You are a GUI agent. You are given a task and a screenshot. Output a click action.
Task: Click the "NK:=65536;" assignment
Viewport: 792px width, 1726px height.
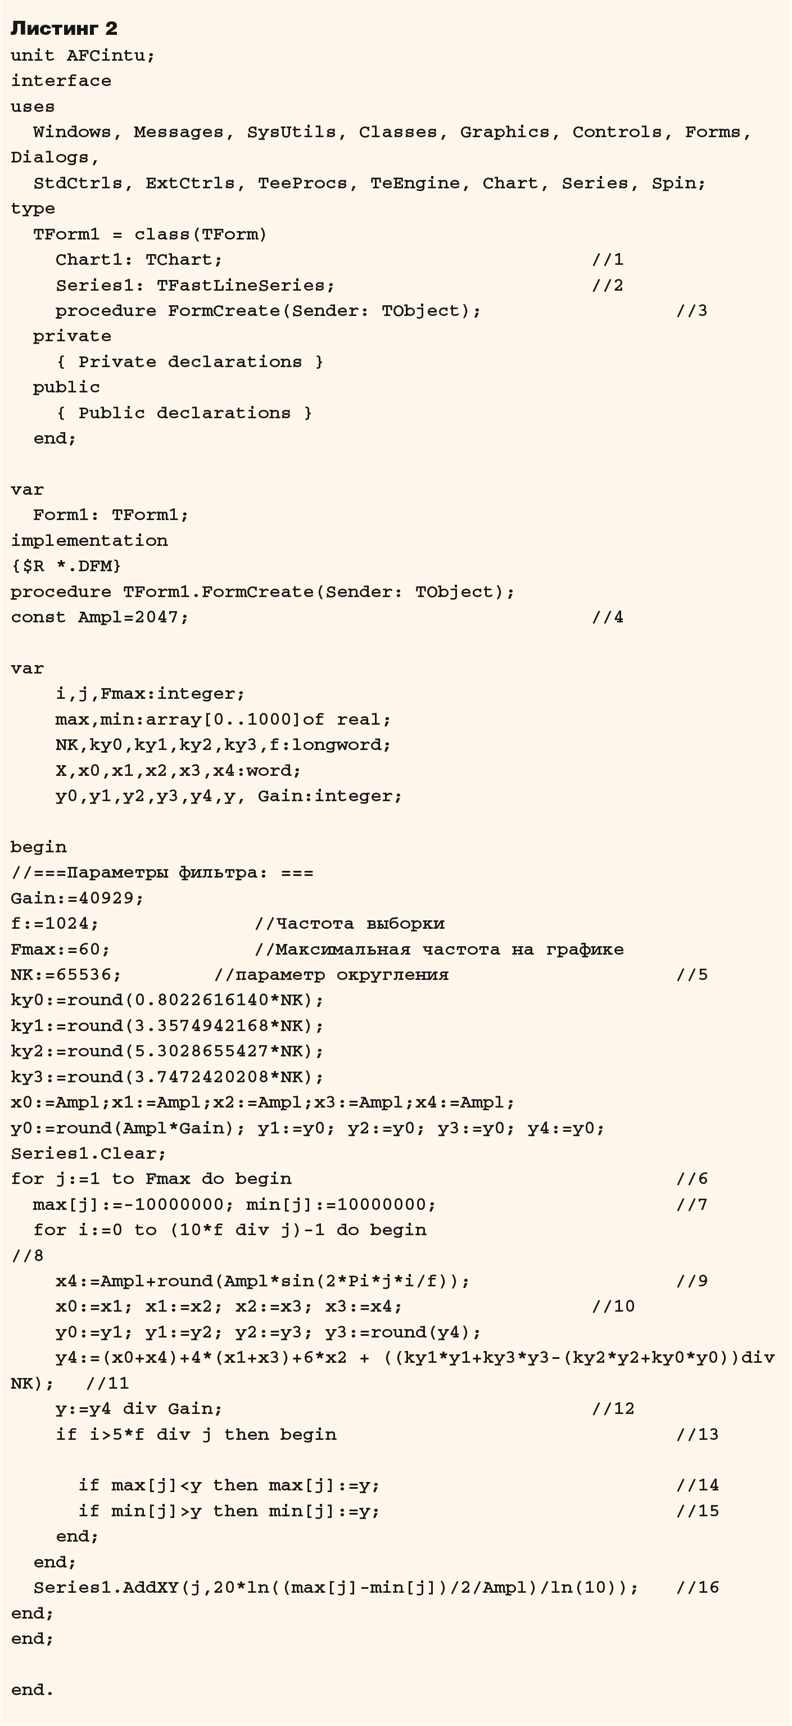coord(66,975)
